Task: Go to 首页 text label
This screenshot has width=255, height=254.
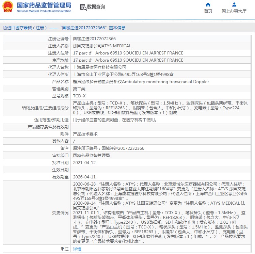Action: click(208, 11)
